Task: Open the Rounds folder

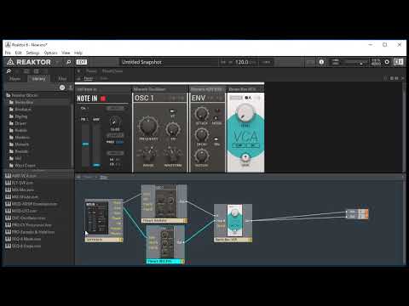Action: point(21,151)
